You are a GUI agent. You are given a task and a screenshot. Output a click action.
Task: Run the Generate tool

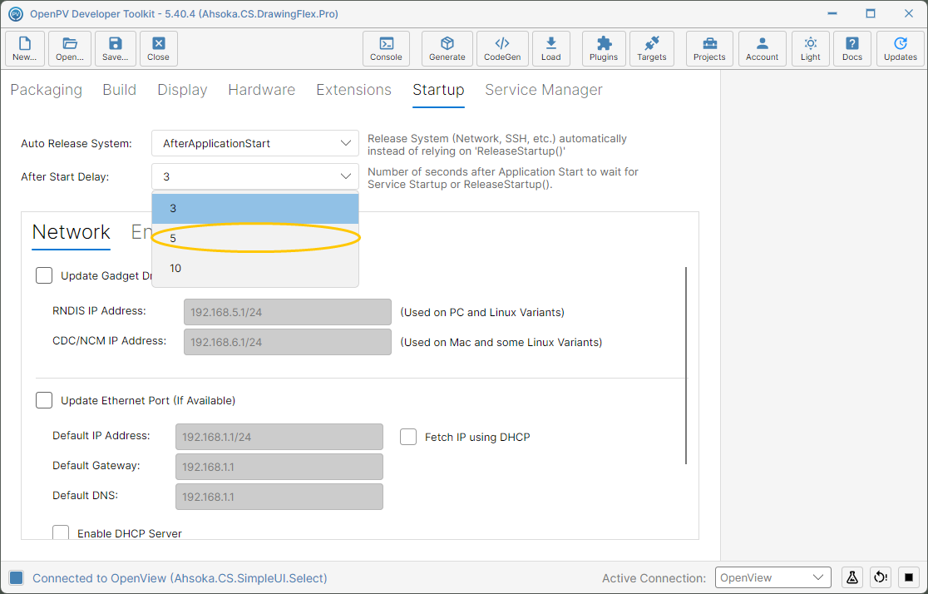coord(447,48)
